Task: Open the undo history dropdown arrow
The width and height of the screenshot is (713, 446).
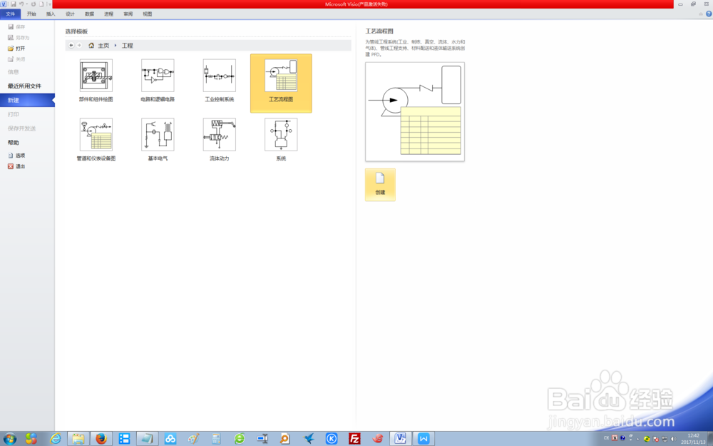Action: click(x=27, y=4)
